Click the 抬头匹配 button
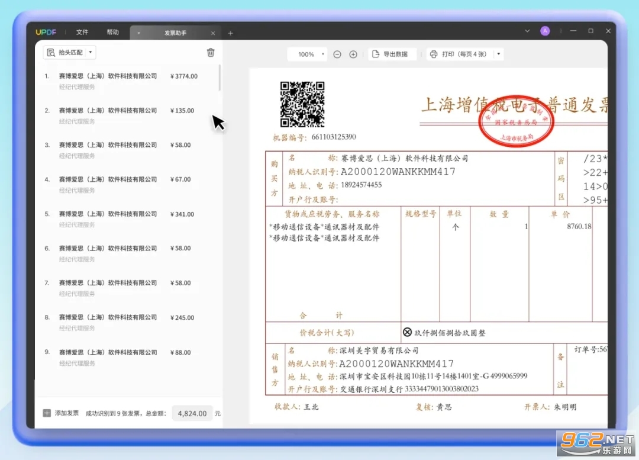This screenshot has height=460, width=639. (x=65, y=52)
